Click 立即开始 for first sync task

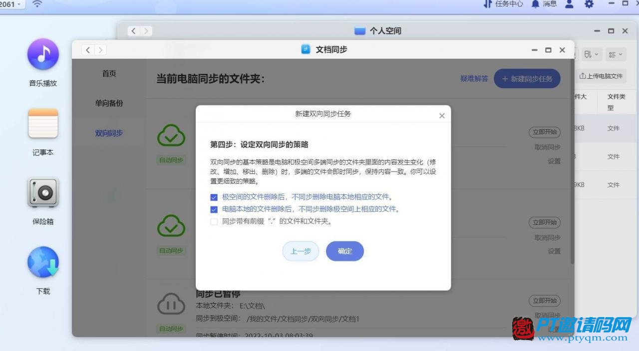coord(545,132)
